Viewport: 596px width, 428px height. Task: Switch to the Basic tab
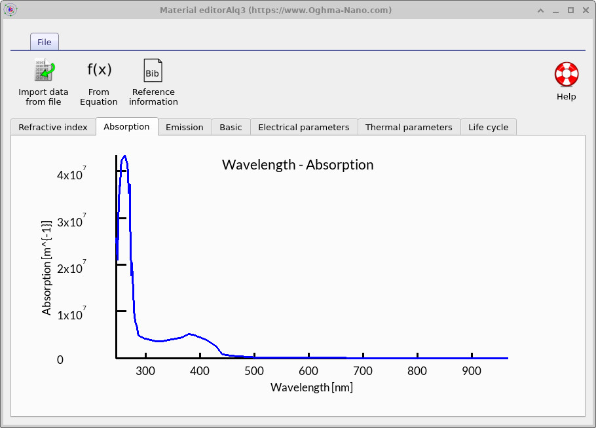231,127
